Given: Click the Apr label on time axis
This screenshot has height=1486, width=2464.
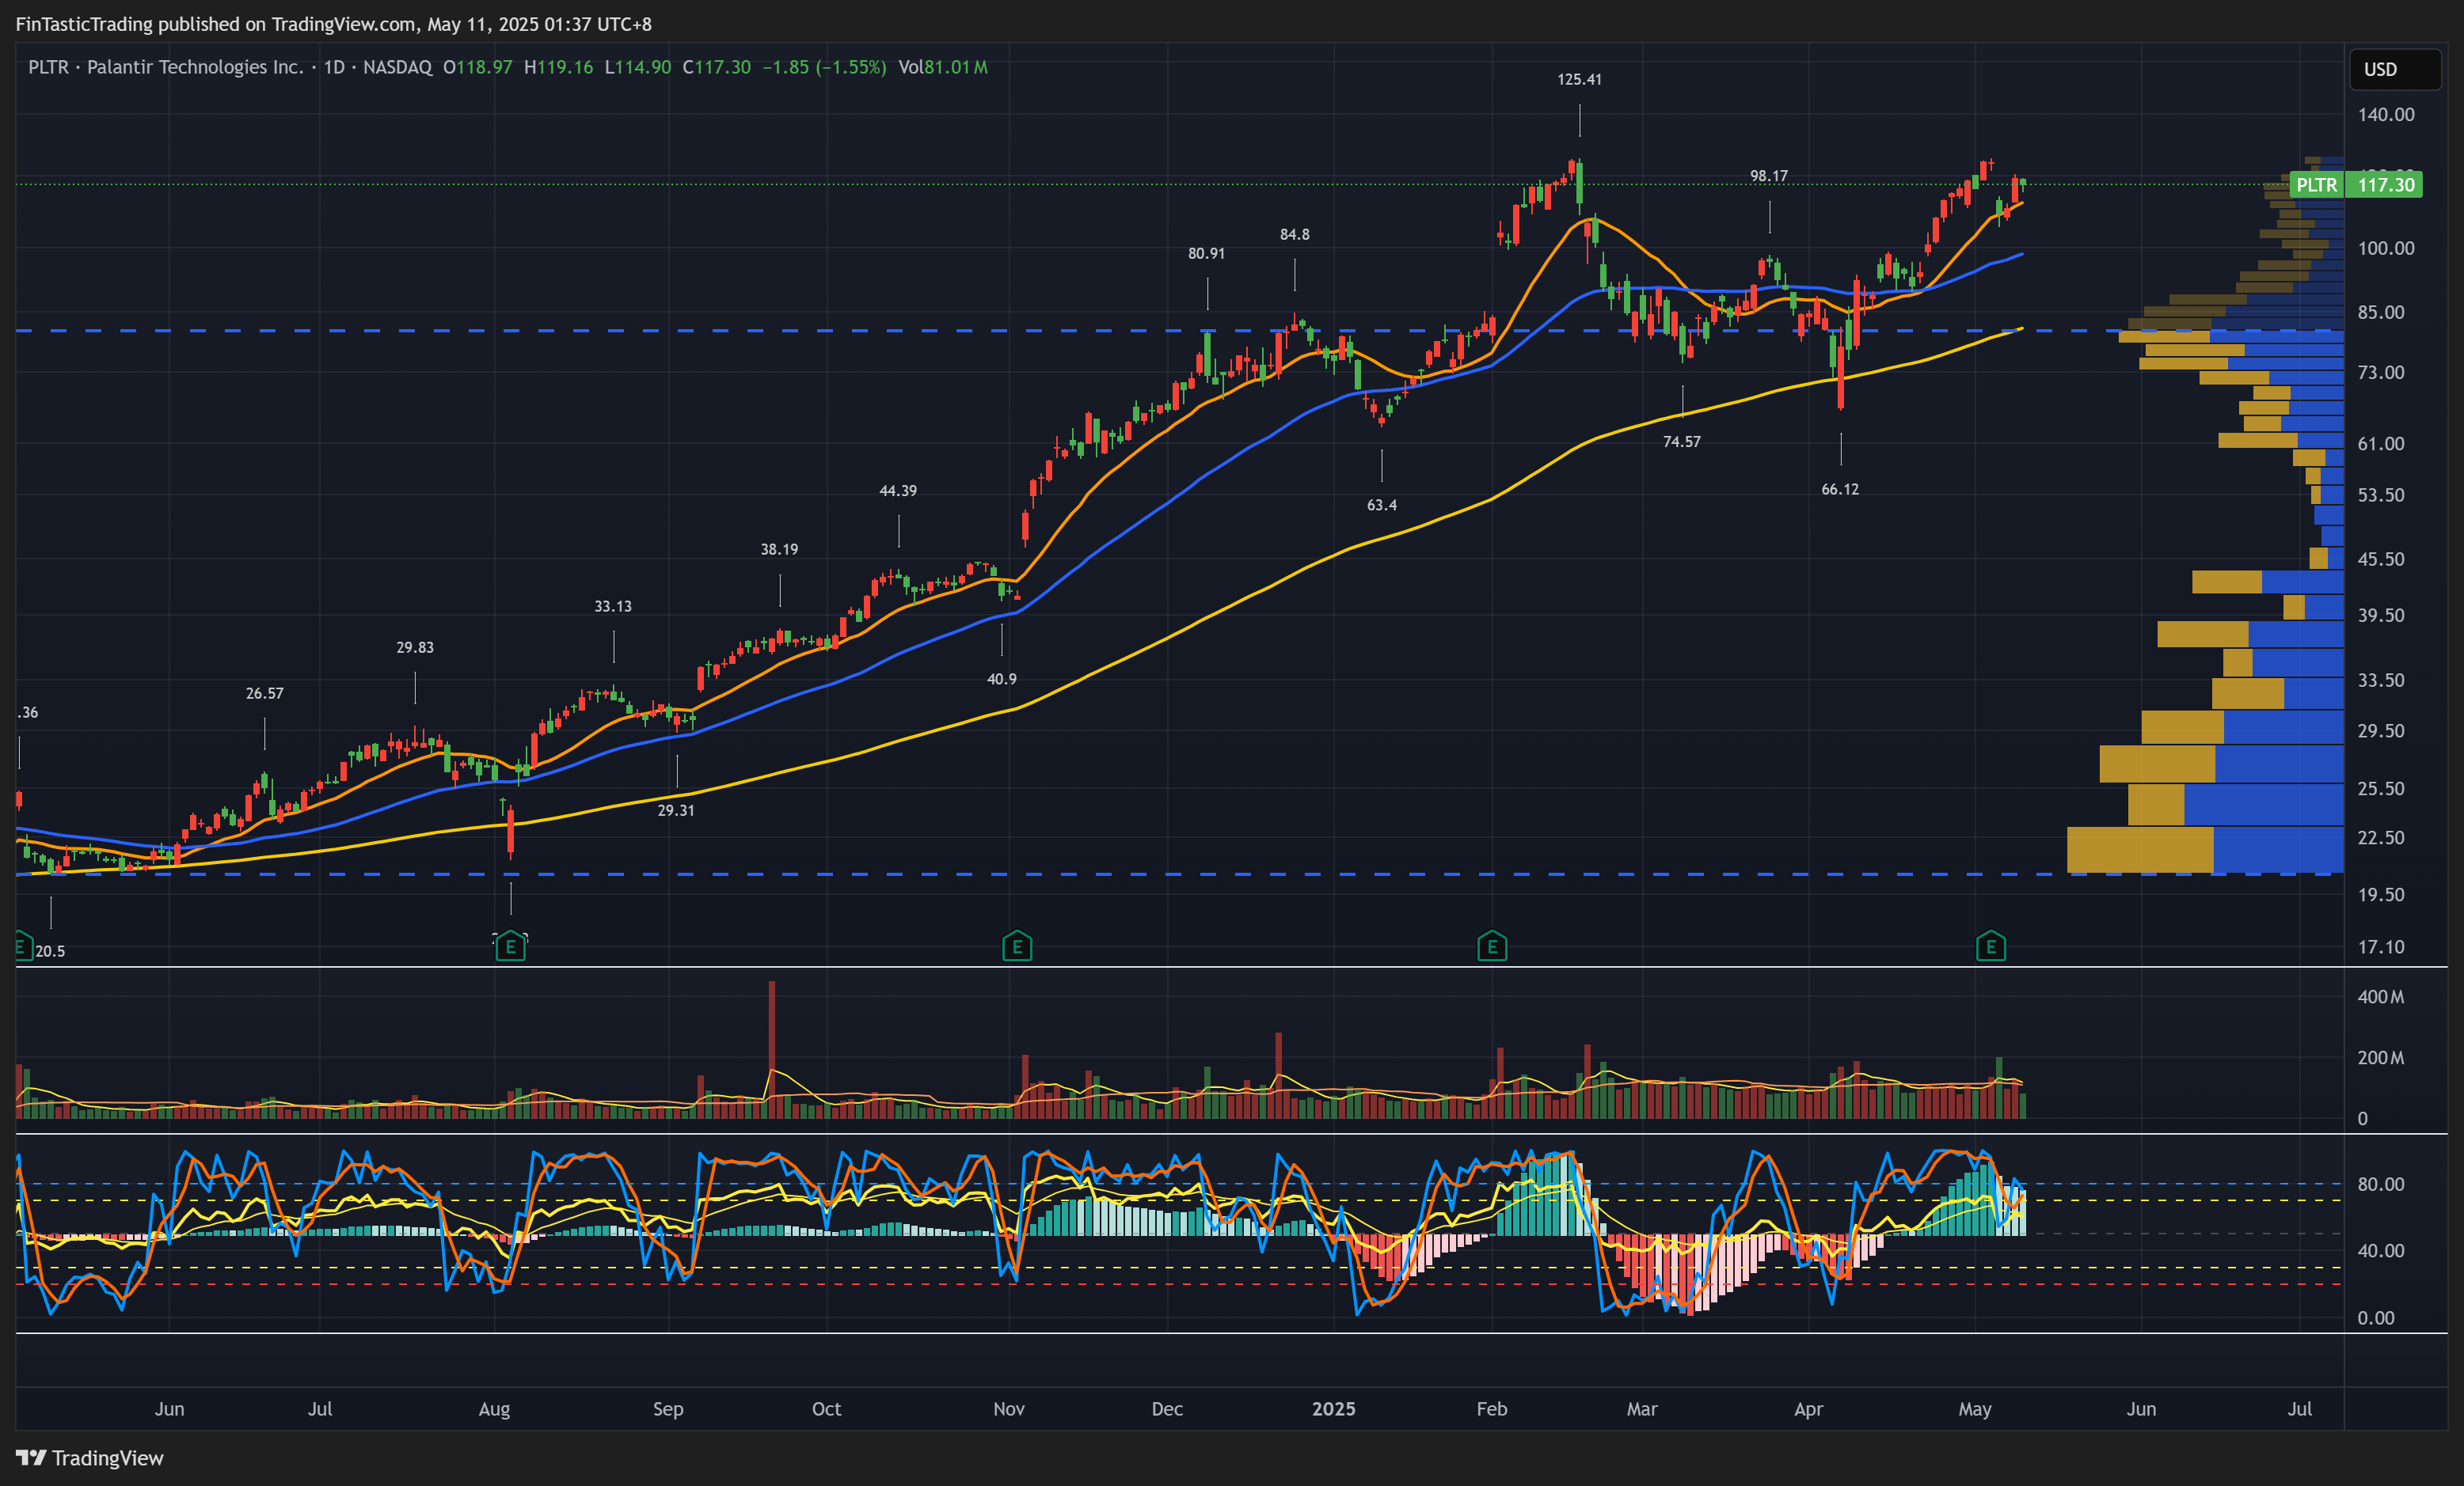Looking at the screenshot, I should 1808,1409.
